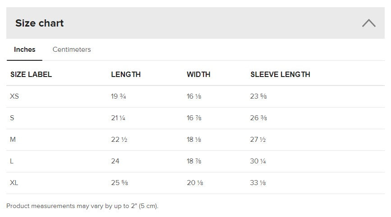Select the L size row label
Screen dimensions: 391x217
12,161
